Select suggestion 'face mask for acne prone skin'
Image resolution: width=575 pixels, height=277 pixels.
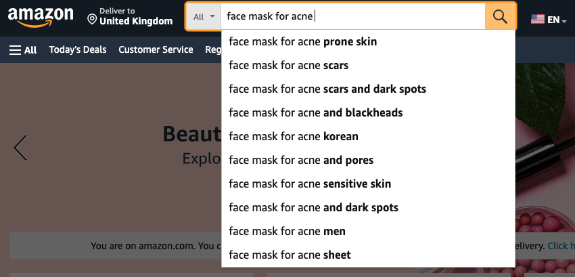pyautogui.click(x=368, y=42)
